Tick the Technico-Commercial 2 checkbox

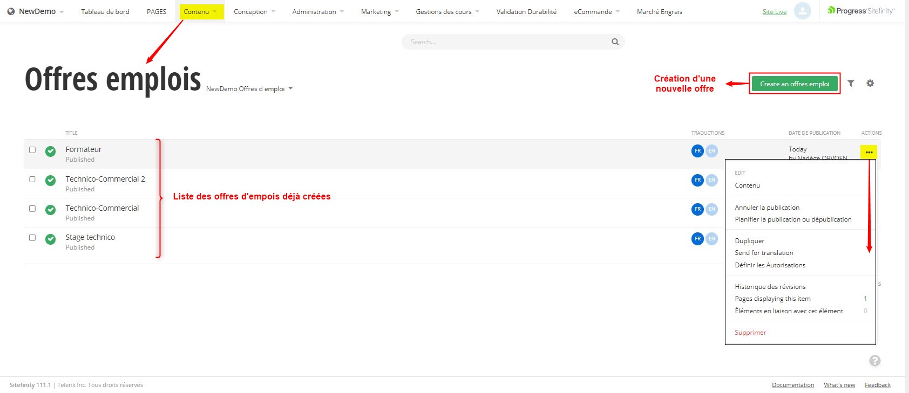tap(32, 179)
